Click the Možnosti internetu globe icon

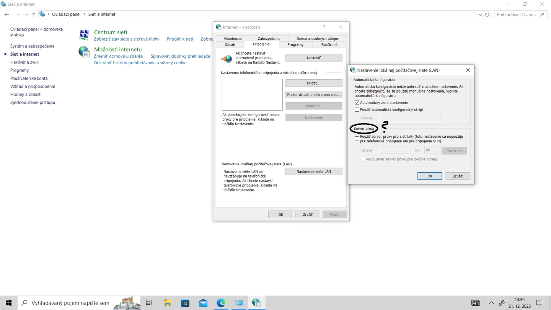(x=84, y=52)
